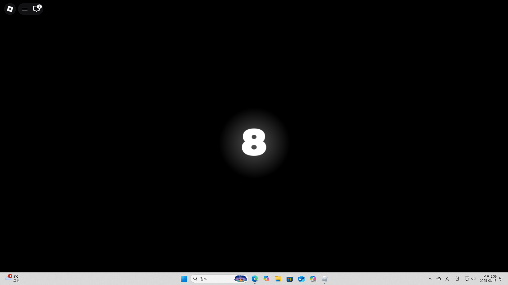The height and width of the screenshot is (285, 508).
Task: Switch to Roblox app on taskbar
Action: [325, 279]
